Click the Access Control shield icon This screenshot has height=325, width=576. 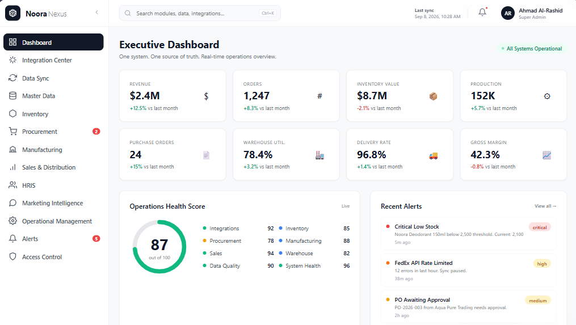(13, 257)
